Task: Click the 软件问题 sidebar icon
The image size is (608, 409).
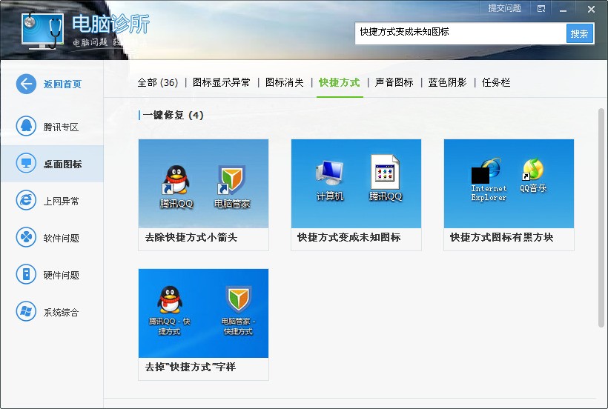Action: tap(26, 238)
